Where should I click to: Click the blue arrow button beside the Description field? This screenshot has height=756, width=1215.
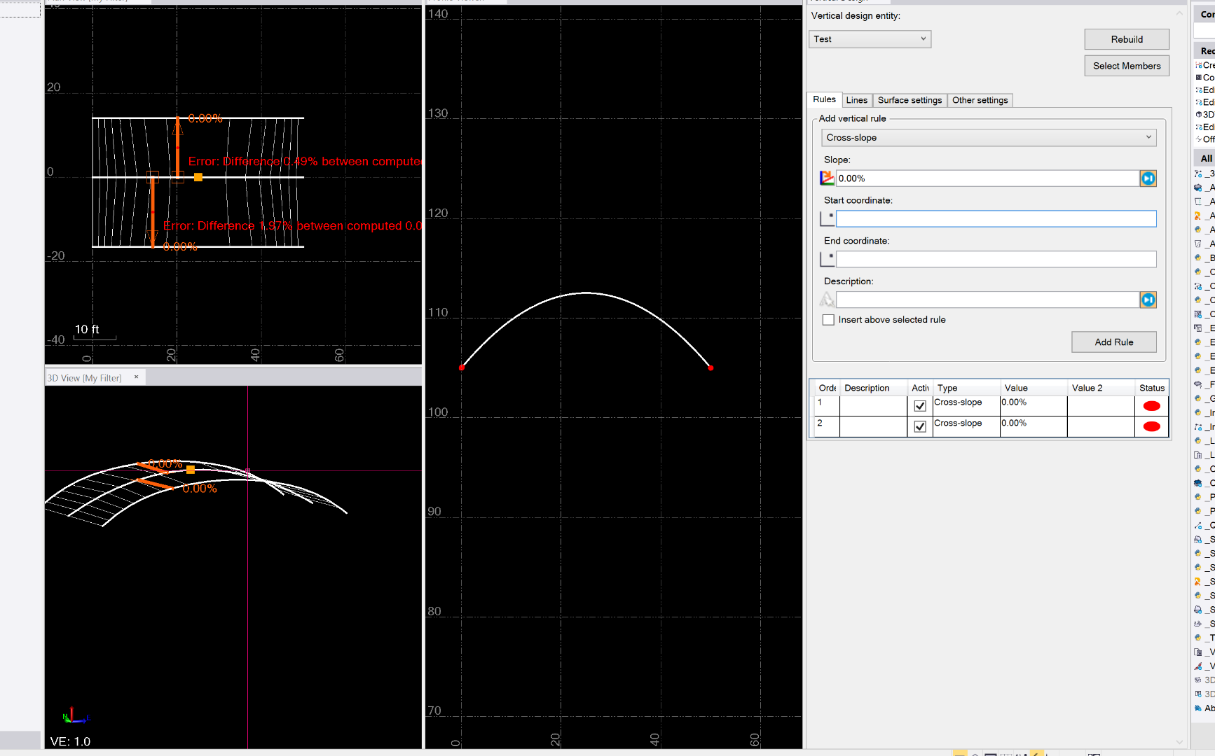coord(1148,299)
